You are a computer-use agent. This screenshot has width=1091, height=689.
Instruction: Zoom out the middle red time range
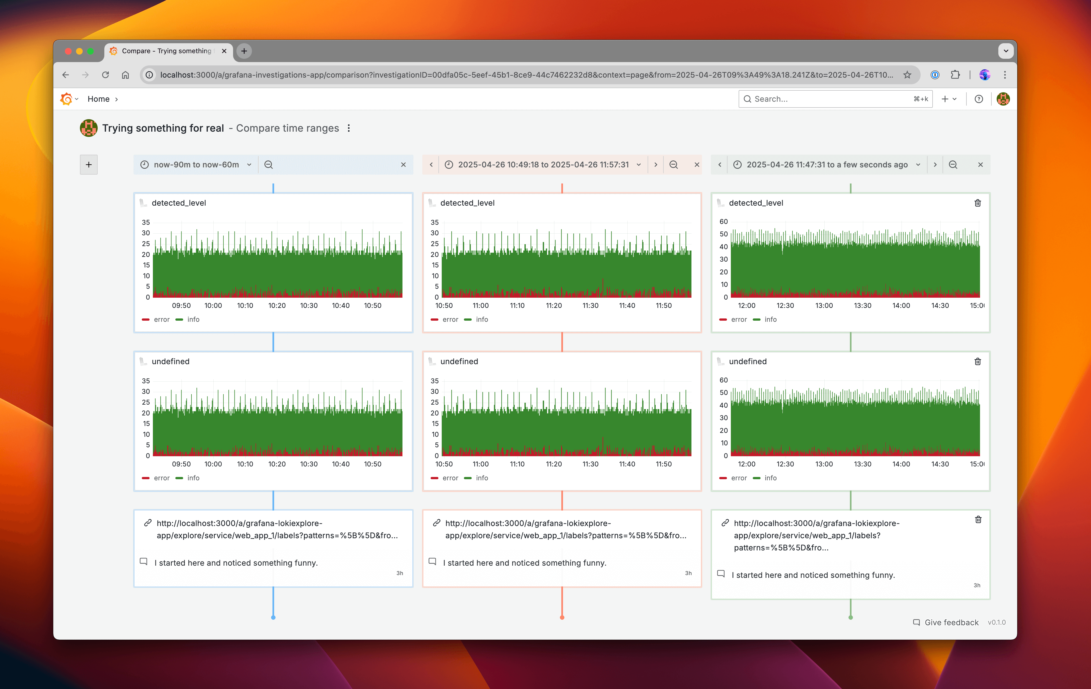[x=673, y=165]
